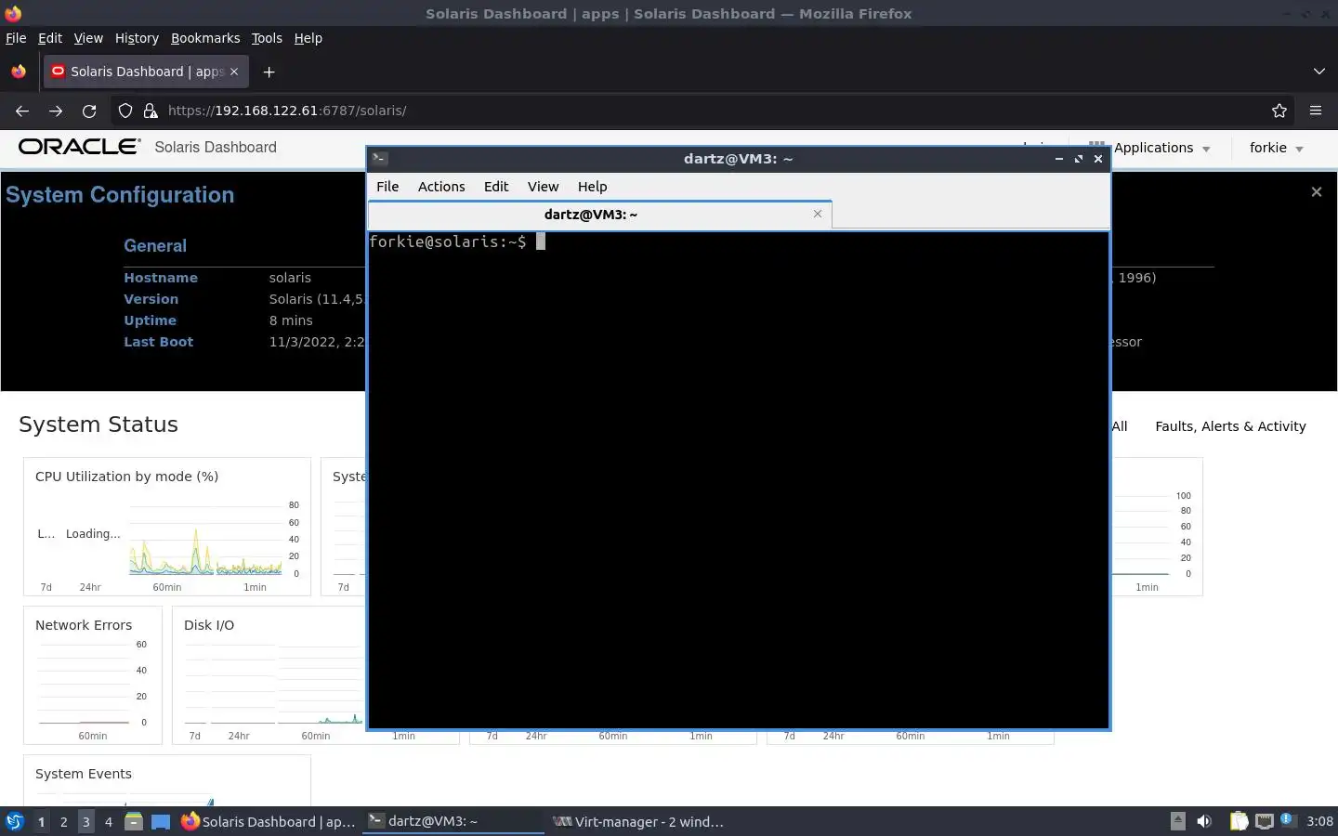Switch to workspace 4
Viewport: 1338px width, 836px height.
coord(108,822)
